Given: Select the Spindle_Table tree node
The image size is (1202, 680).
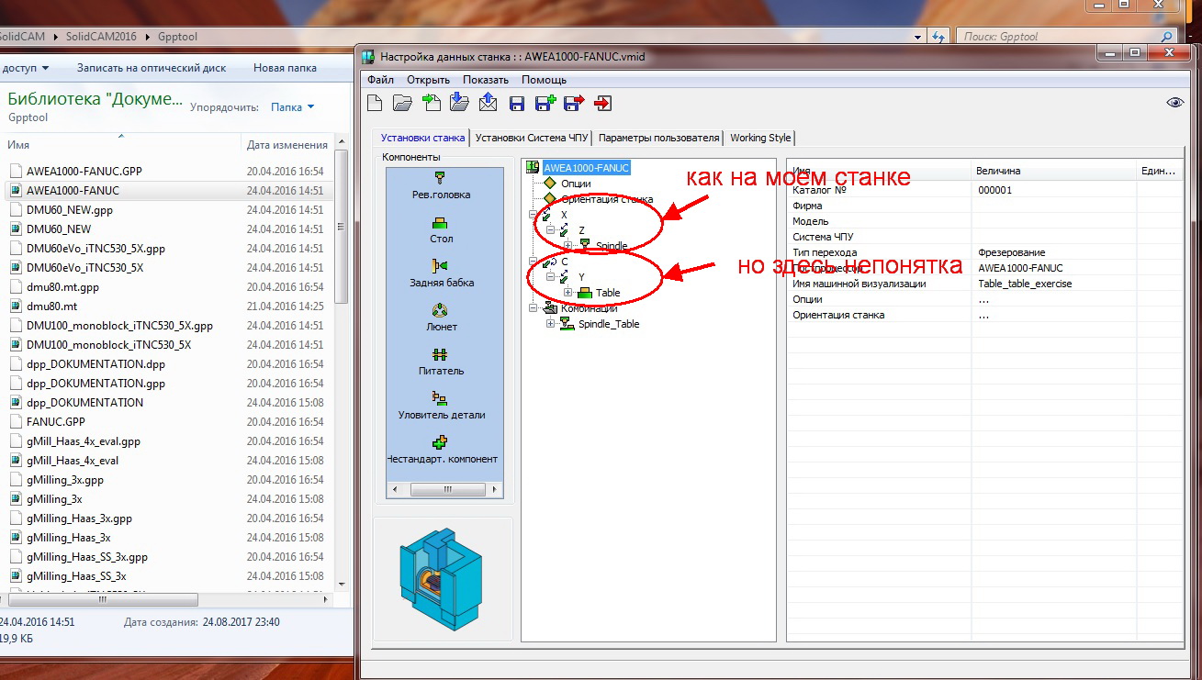Looking at the screenshot, I should click(x=609, y=324).
